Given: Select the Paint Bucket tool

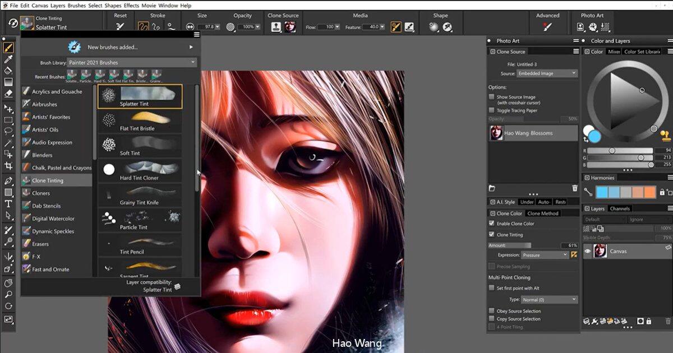Looking at the screenshot, I should (8, 71).
